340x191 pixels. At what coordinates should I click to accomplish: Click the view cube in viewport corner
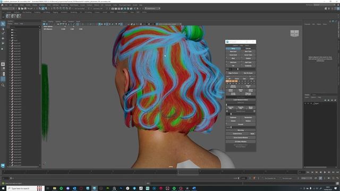click(294, 33)
